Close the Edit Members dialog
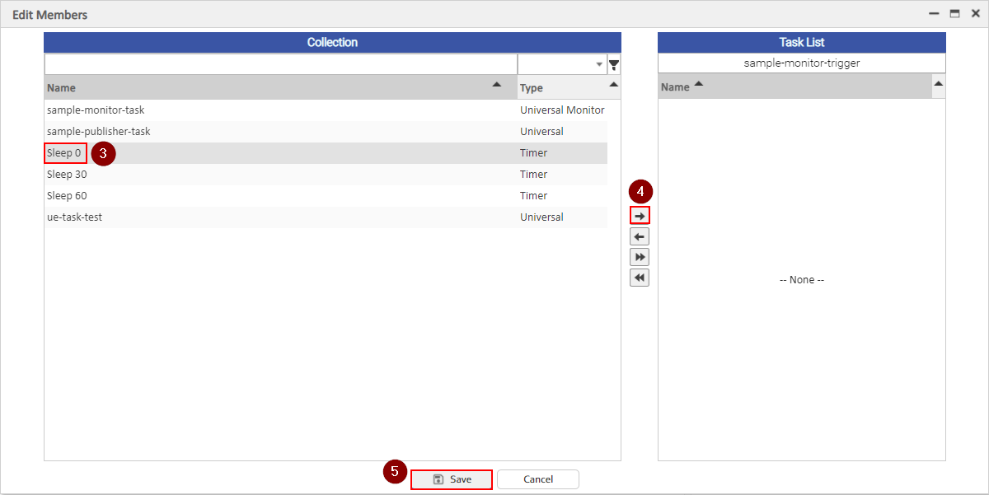989x495 pixels. 974,14
